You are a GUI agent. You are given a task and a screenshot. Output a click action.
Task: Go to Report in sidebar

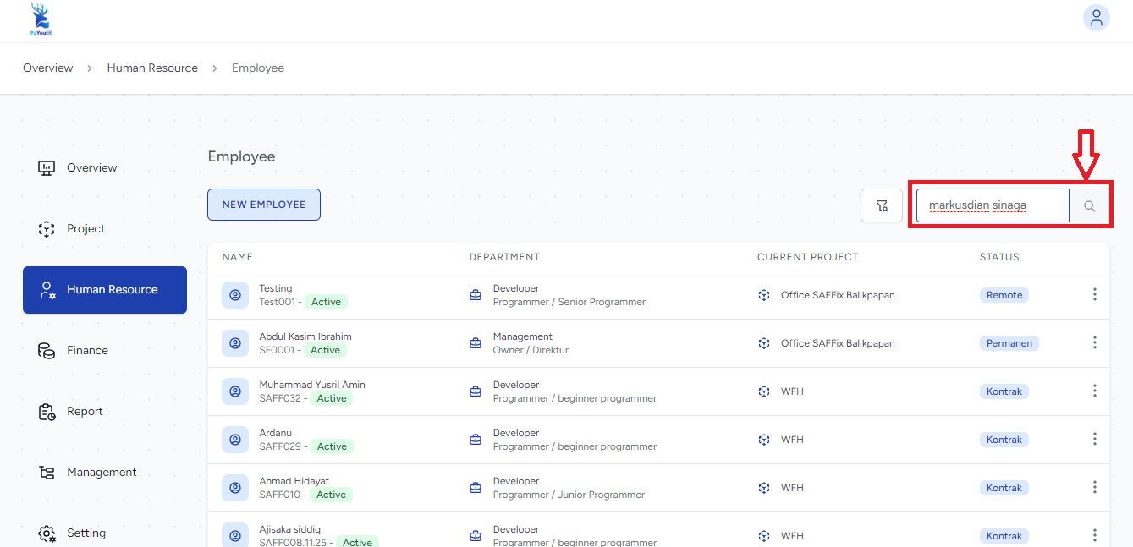click(x=85, y=411)
